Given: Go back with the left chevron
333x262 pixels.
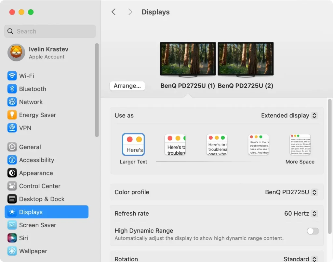Looking at the screenshot, I should coord(113,12).
